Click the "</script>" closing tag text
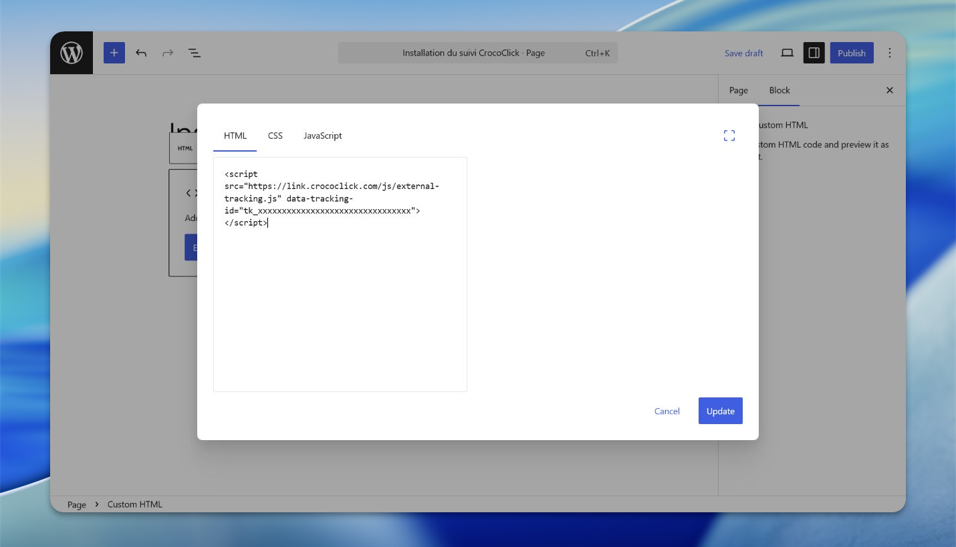The image size is (956, 547). pyautogui.click(x=245, y=222)
